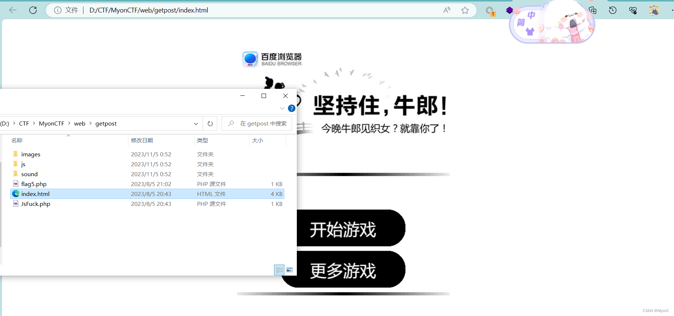Switch to large icons view in Explorer
This screenshot has height=316, width=674.
pos(289,270)
